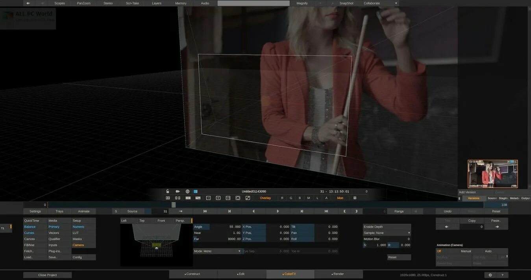Click the timeline playhead marker

tap(174, 205)
